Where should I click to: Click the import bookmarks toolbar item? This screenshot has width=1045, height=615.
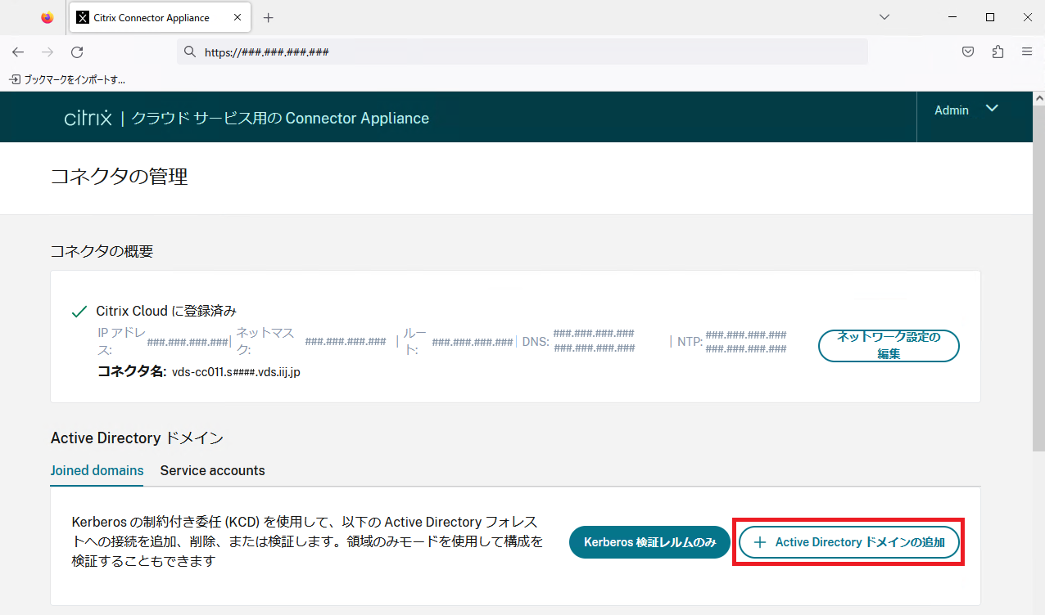67,79
